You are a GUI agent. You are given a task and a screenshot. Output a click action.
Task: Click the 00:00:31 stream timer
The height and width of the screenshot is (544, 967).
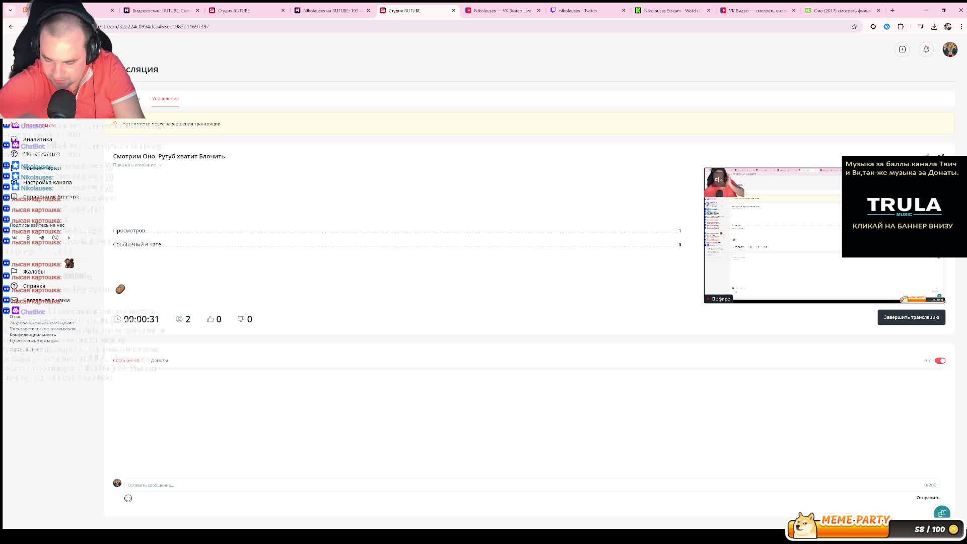(141, 319)
